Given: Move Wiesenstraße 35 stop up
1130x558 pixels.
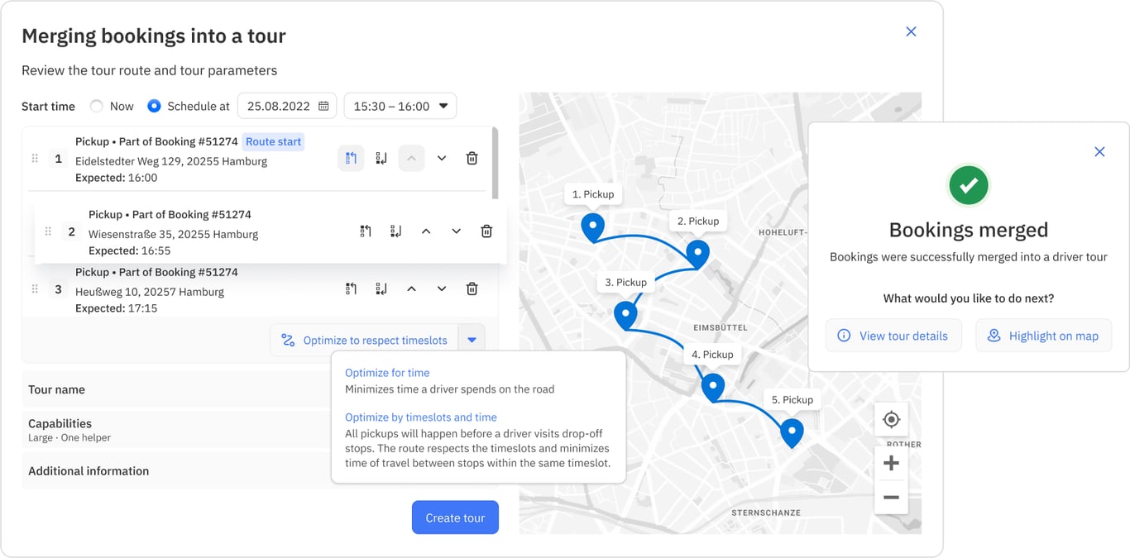Looking at the screenshot, I should (426, 231).
